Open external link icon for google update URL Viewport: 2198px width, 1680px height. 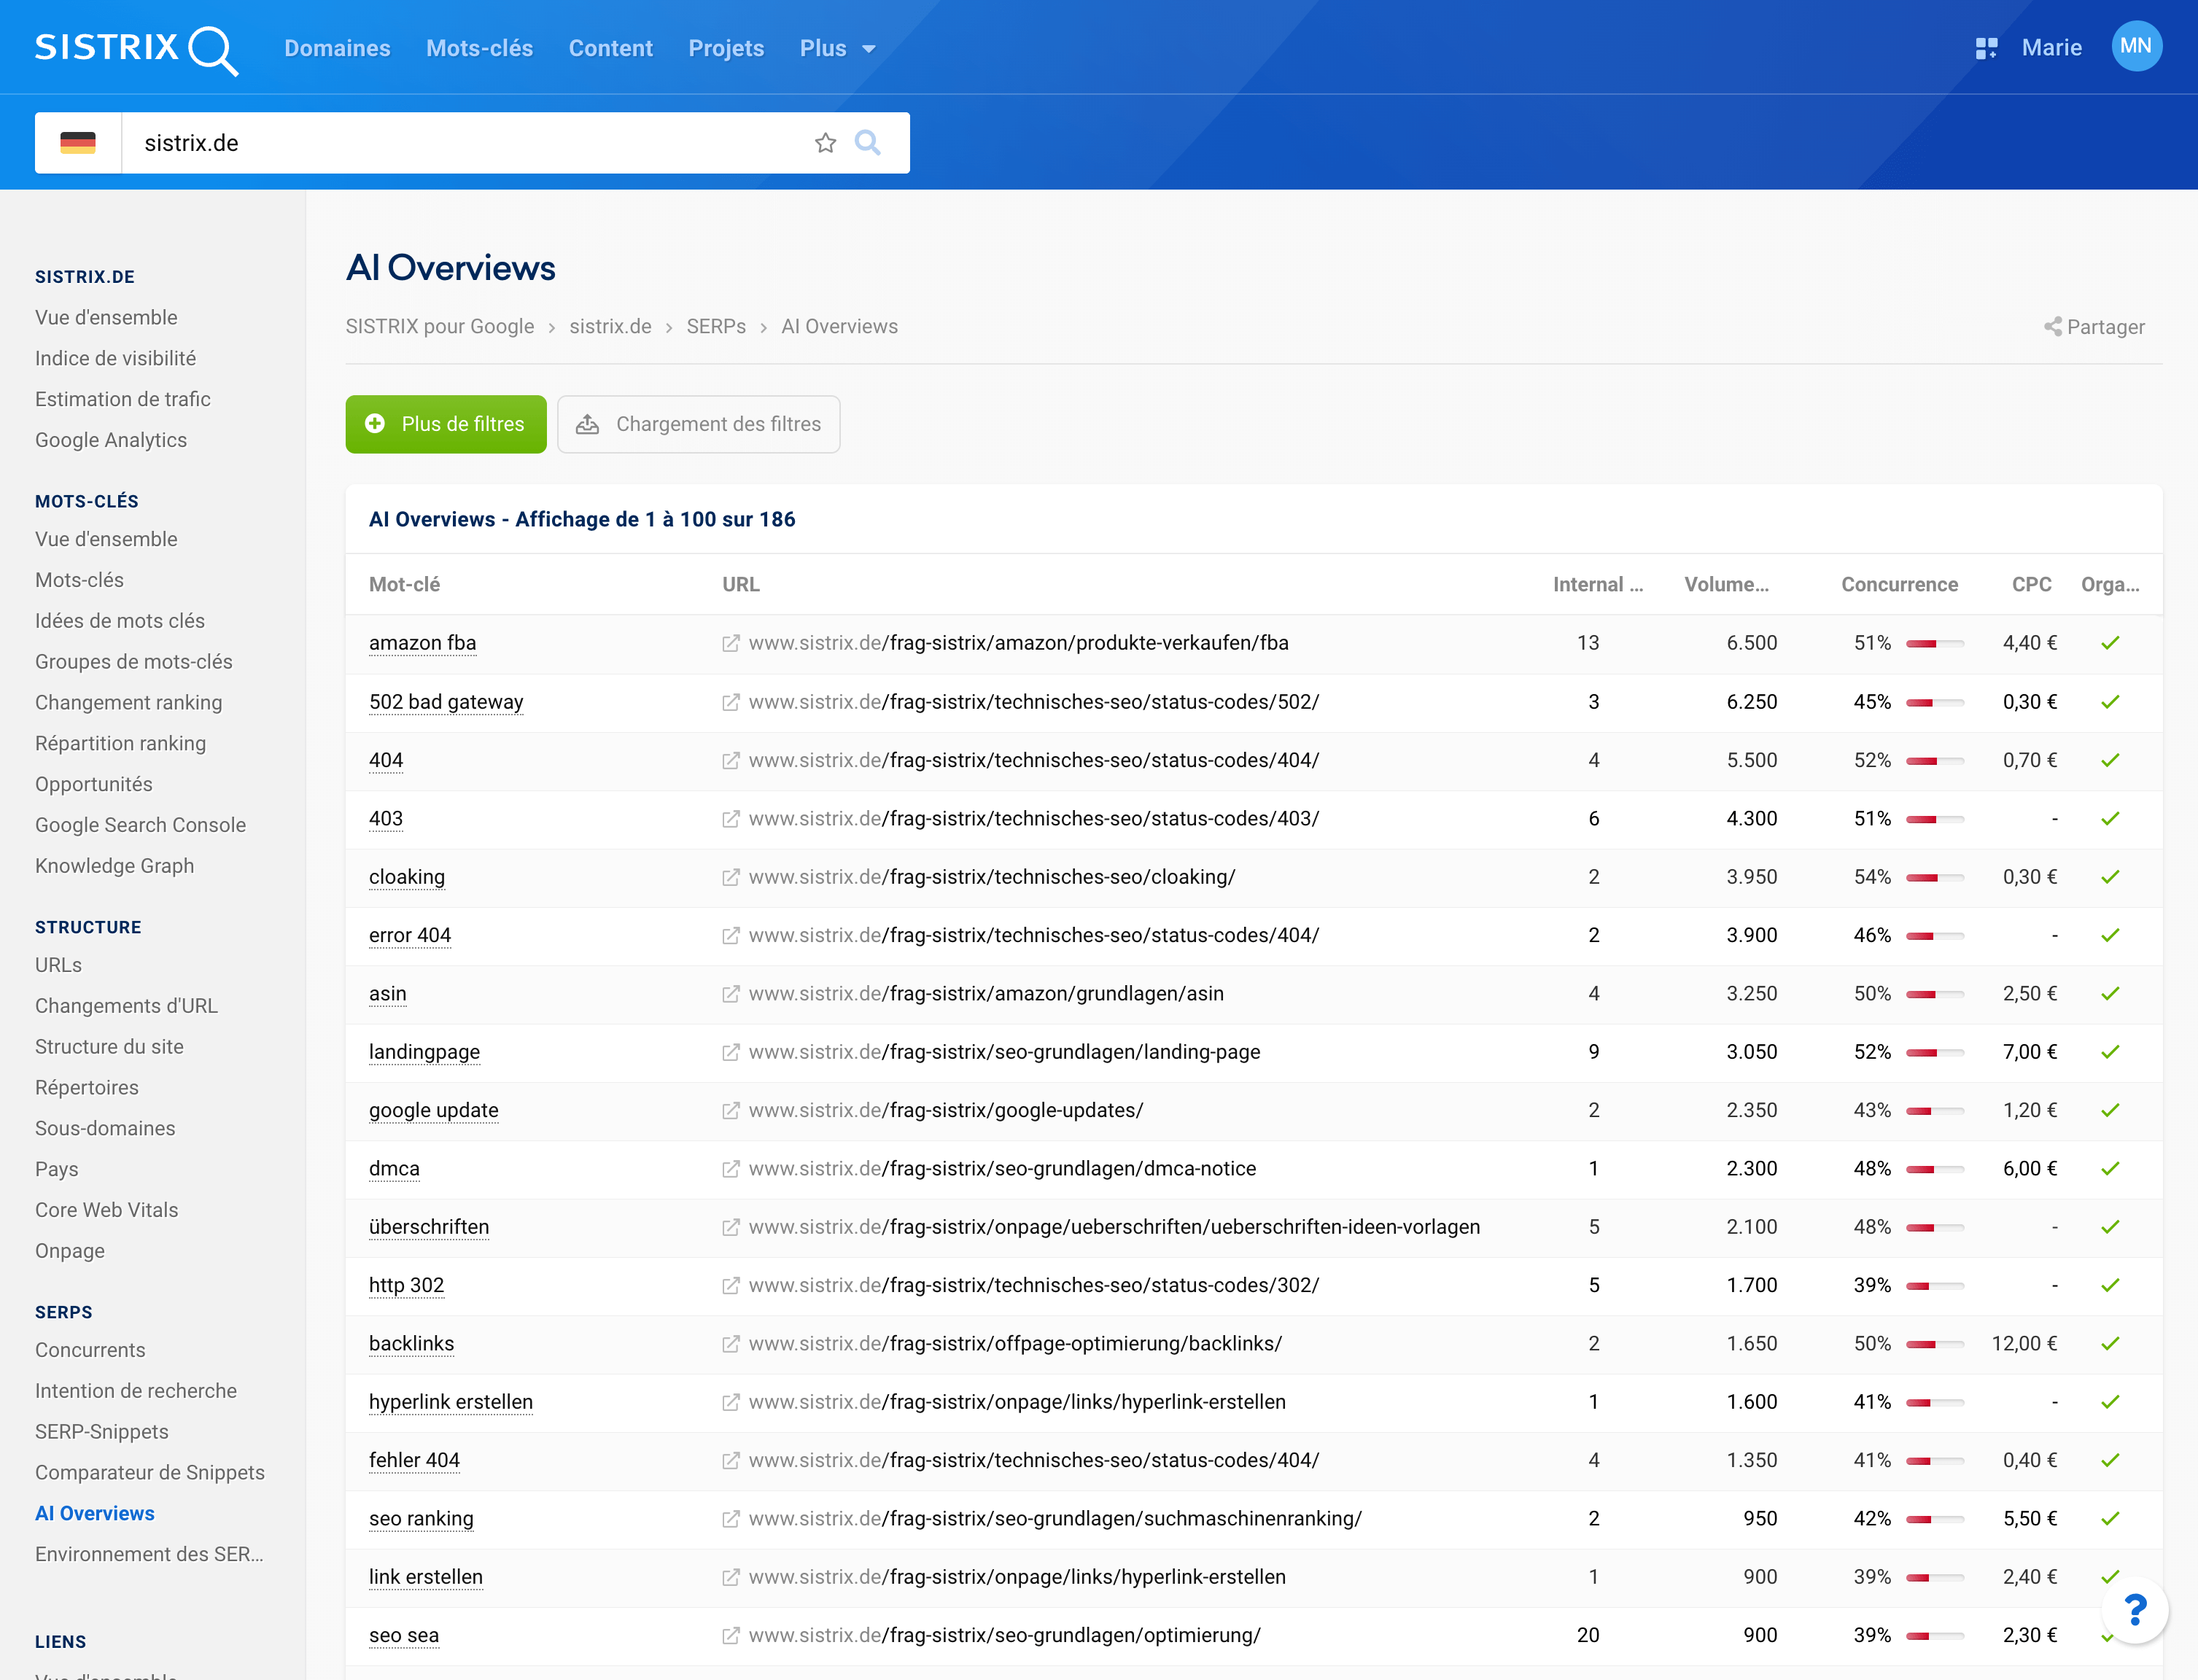pos(731,1110)
